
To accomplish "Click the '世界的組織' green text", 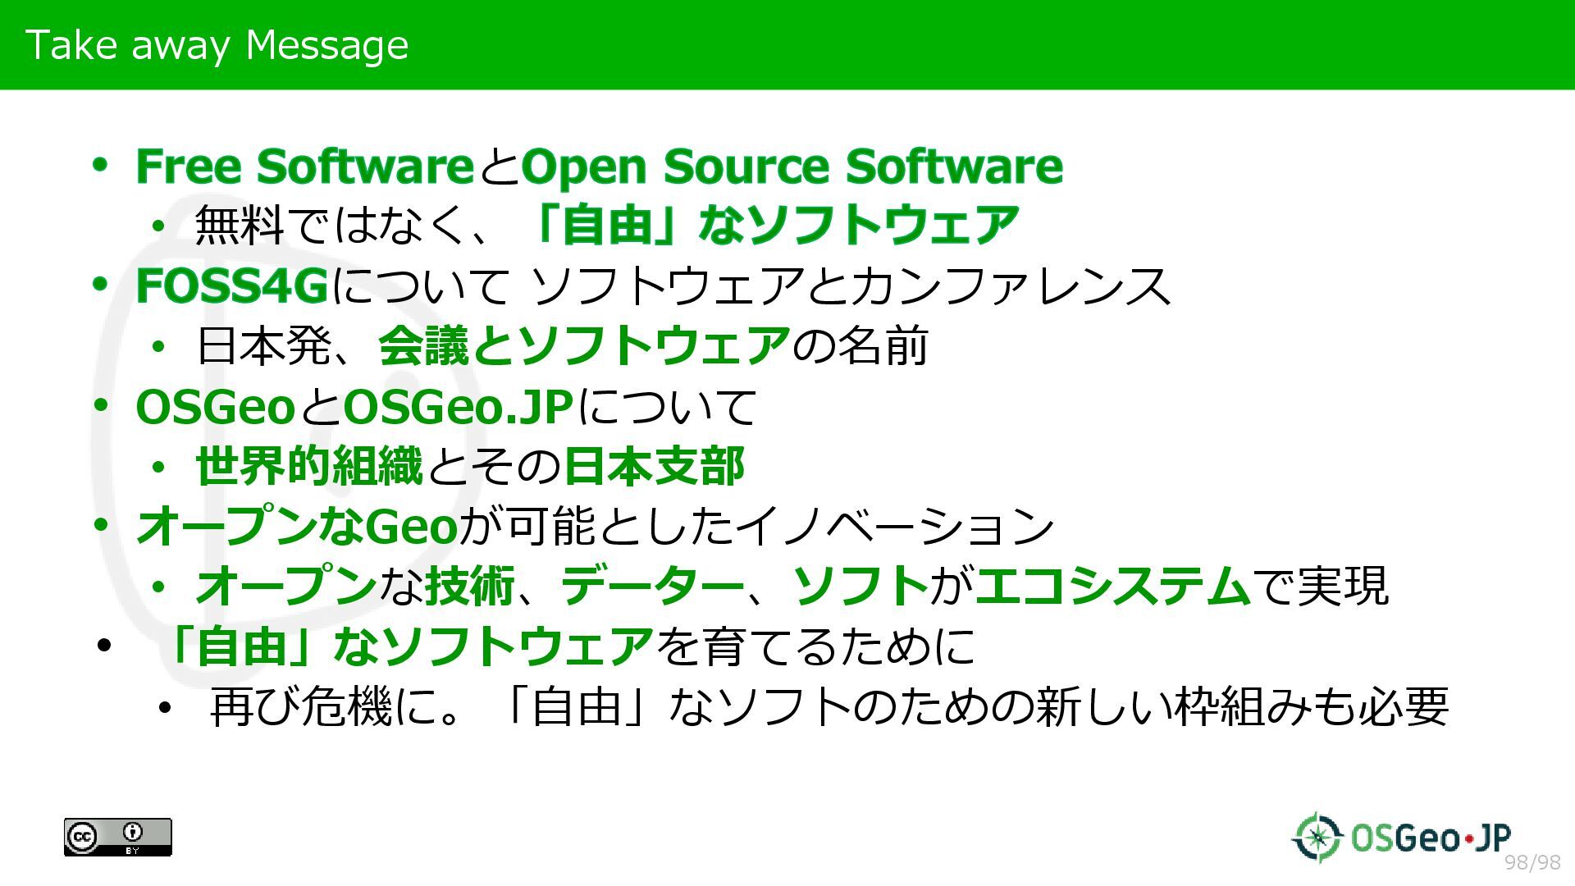I will 309,466.
